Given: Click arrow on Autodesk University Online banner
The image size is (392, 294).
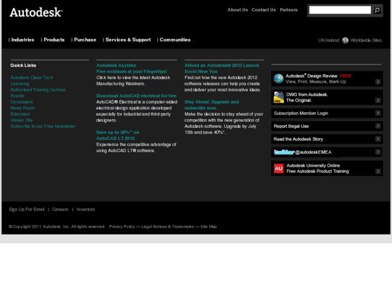Looking at the screenshot, I should point(378,171).
